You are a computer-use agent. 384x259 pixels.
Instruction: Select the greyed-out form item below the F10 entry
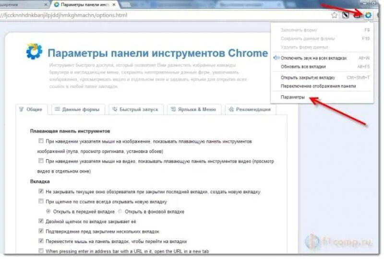click(x=322, y=47)
